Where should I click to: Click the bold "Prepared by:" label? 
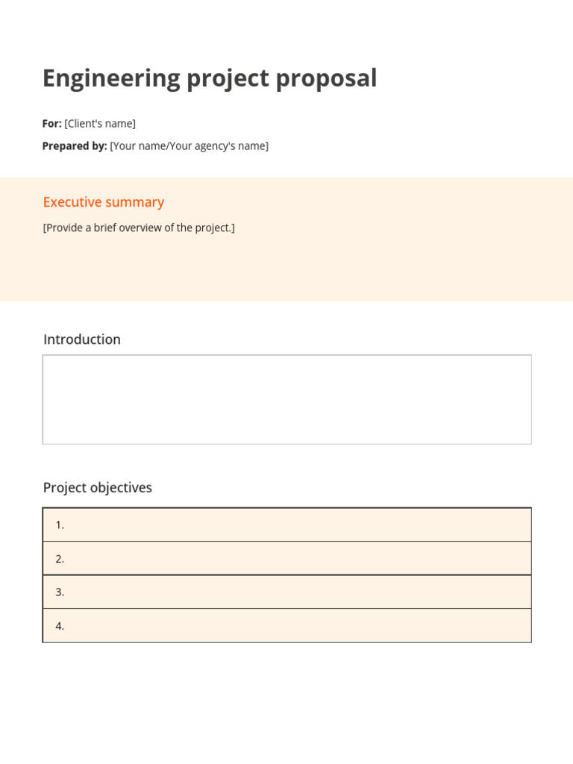[x=75, y=146]
